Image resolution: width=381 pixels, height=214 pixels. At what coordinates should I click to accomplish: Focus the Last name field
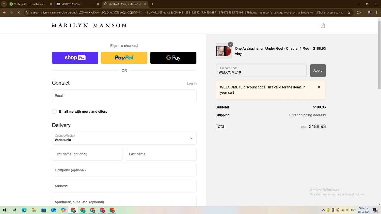(x=161, y=154)
